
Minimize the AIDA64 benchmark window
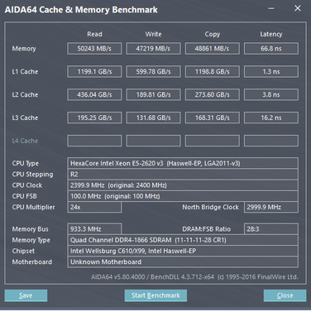click(x=271, y=8)
